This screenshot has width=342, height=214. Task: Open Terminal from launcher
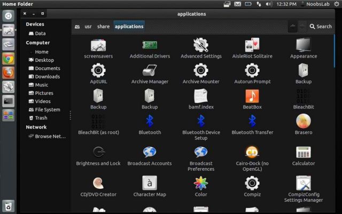(9, 101)
